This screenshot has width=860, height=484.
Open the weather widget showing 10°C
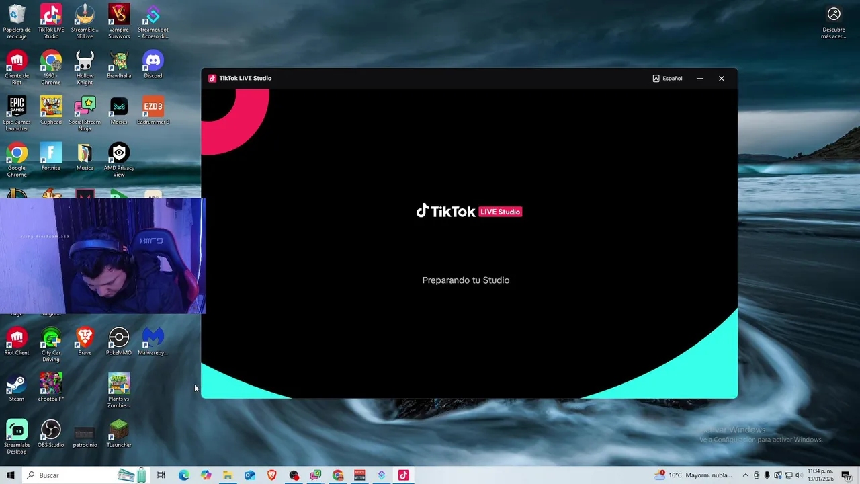[695, 475]
